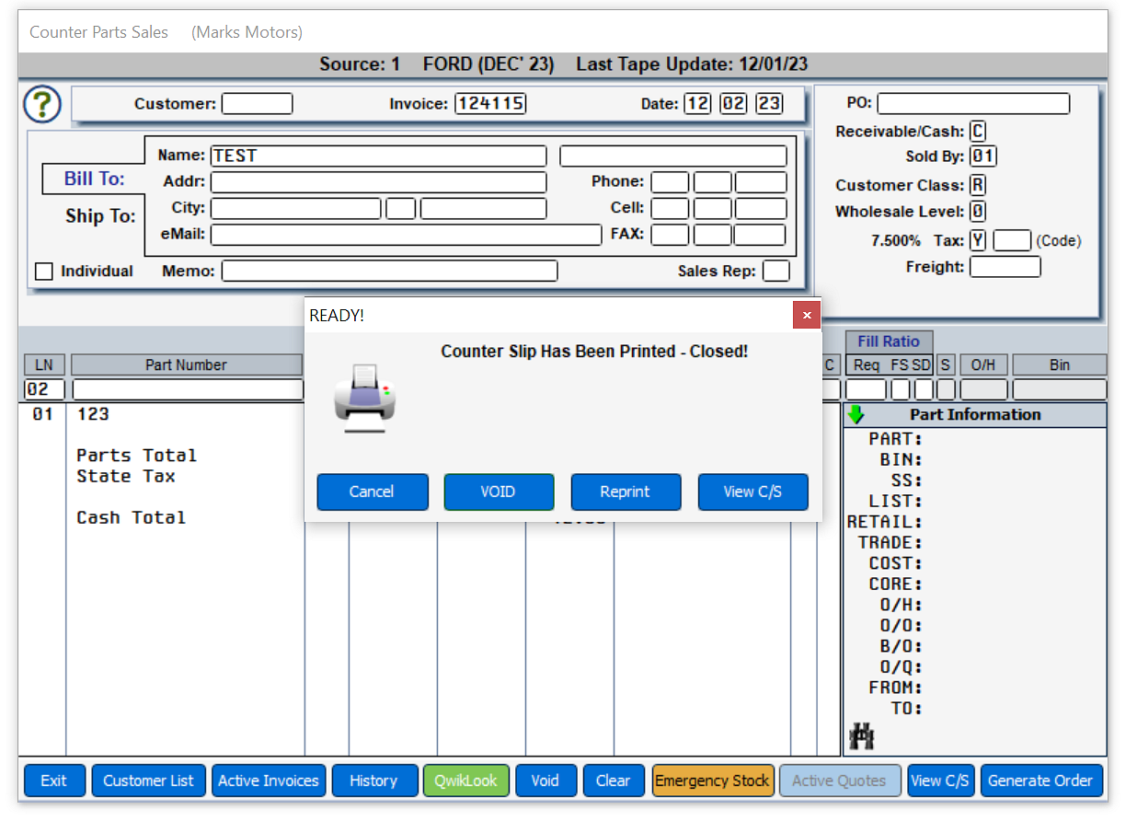Click Reprint to print the counter slip again

[626, 491]
